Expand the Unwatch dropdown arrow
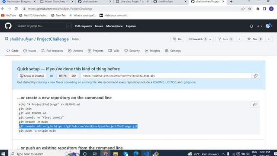 210,39
